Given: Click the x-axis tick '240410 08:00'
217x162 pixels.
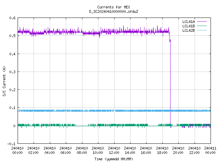Looking at the screenshot, I should tap(82, 150).
